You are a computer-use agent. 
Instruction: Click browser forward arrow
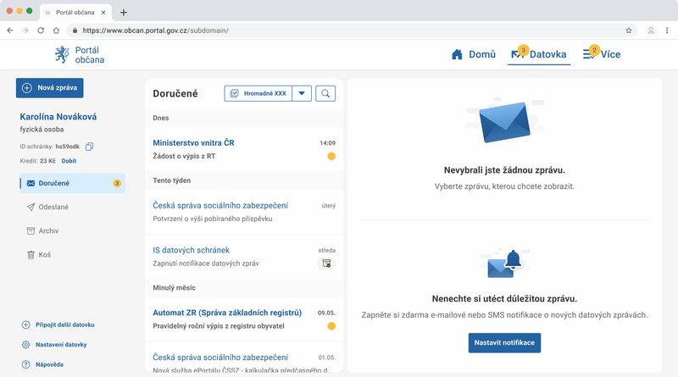25,30
